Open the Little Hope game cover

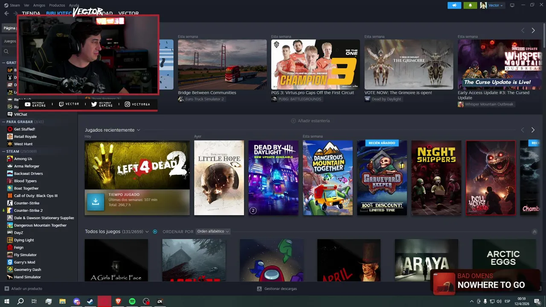(x=219, y=178)
